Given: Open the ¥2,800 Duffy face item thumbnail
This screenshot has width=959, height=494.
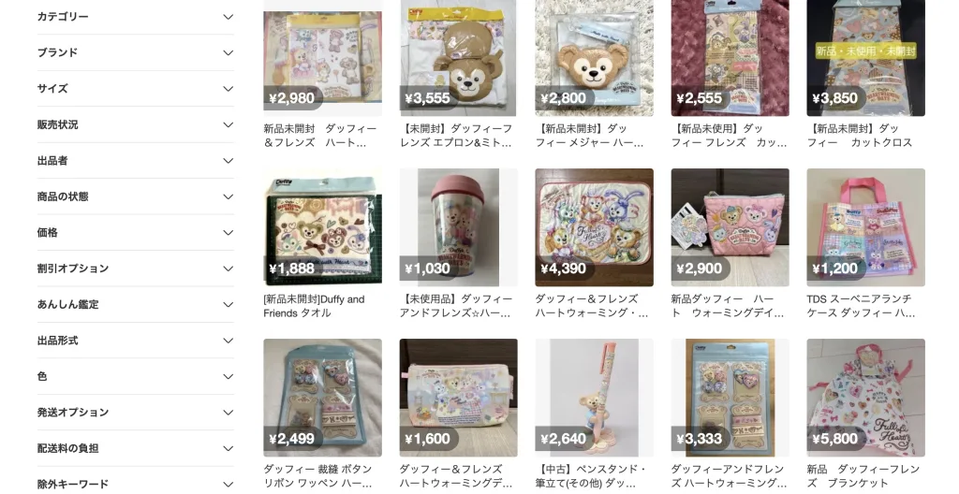Looking at the screenshot, I should click(x=594, y=58).
